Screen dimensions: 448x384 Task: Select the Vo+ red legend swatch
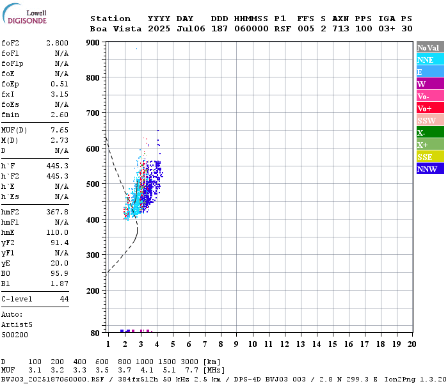coord(430,108)
